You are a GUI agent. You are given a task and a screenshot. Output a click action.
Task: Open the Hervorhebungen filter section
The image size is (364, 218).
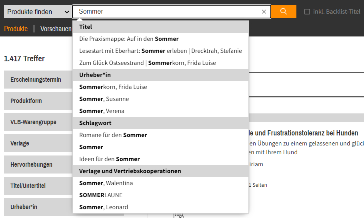(38, 164)
